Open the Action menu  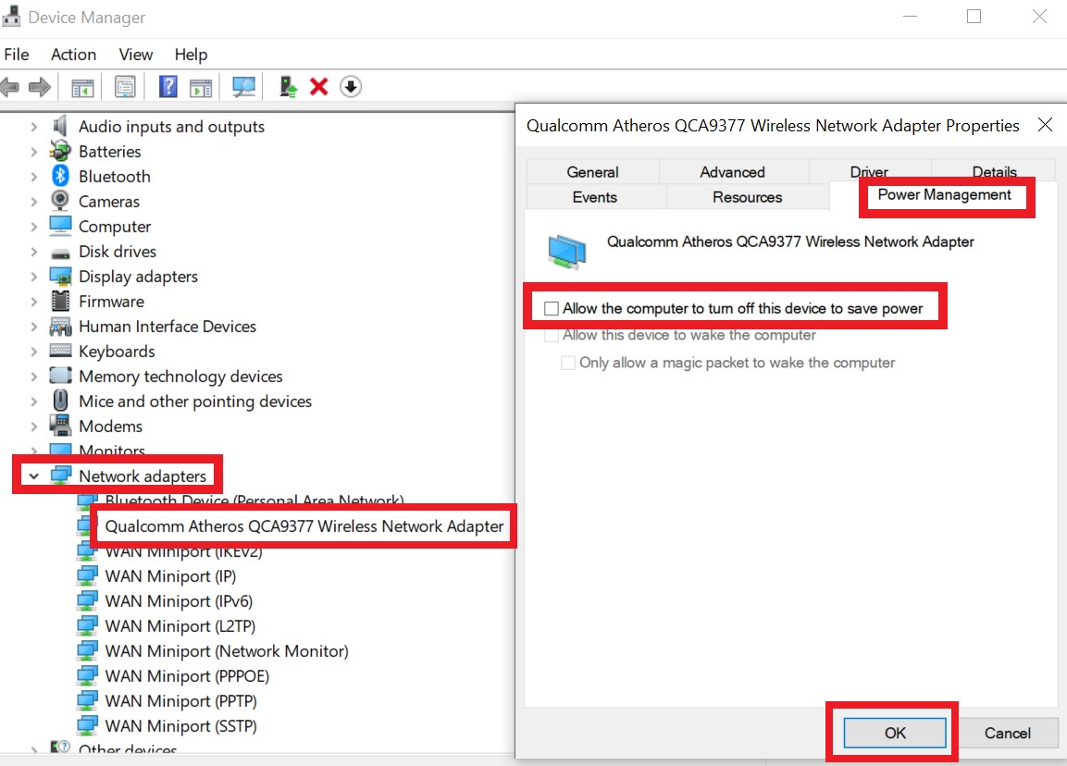point(73,54)
